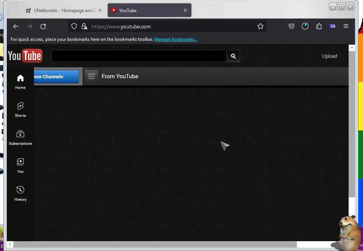Click the YouTube logo
363x251 pixels.
25,56
